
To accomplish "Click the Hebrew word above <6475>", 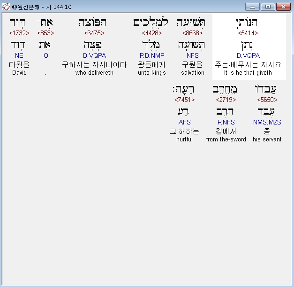I will coord(93,23).
